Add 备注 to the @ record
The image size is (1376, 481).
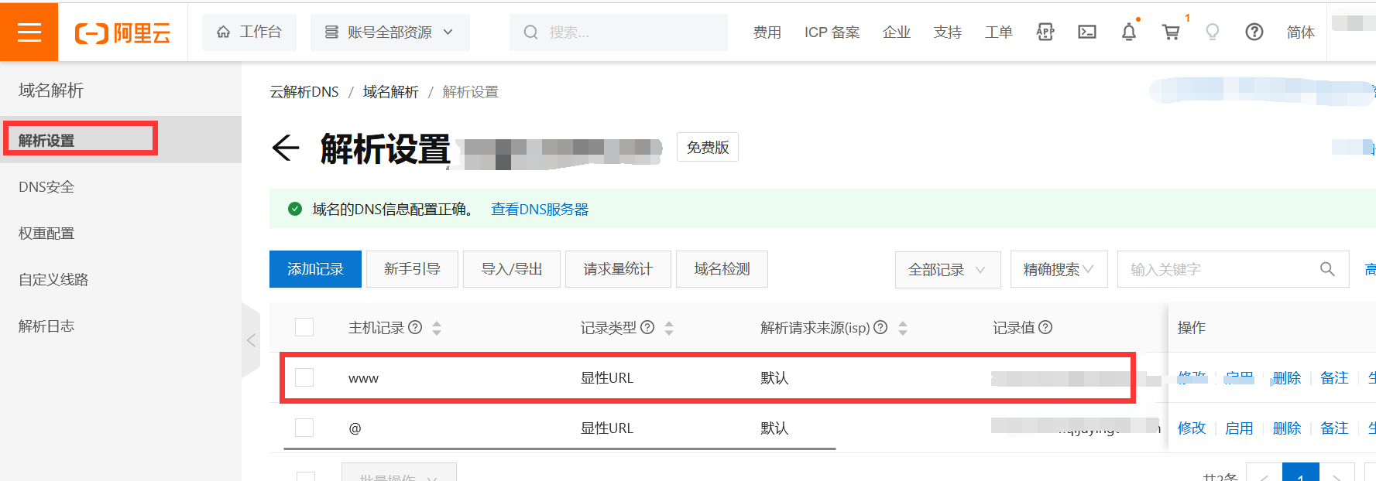pos(1334,428)
